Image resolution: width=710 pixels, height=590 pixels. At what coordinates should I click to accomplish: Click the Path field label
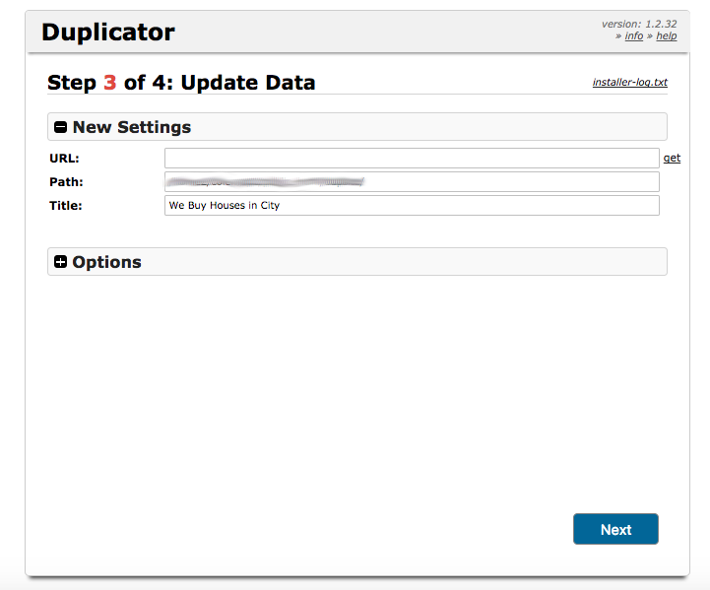[66, 182]
